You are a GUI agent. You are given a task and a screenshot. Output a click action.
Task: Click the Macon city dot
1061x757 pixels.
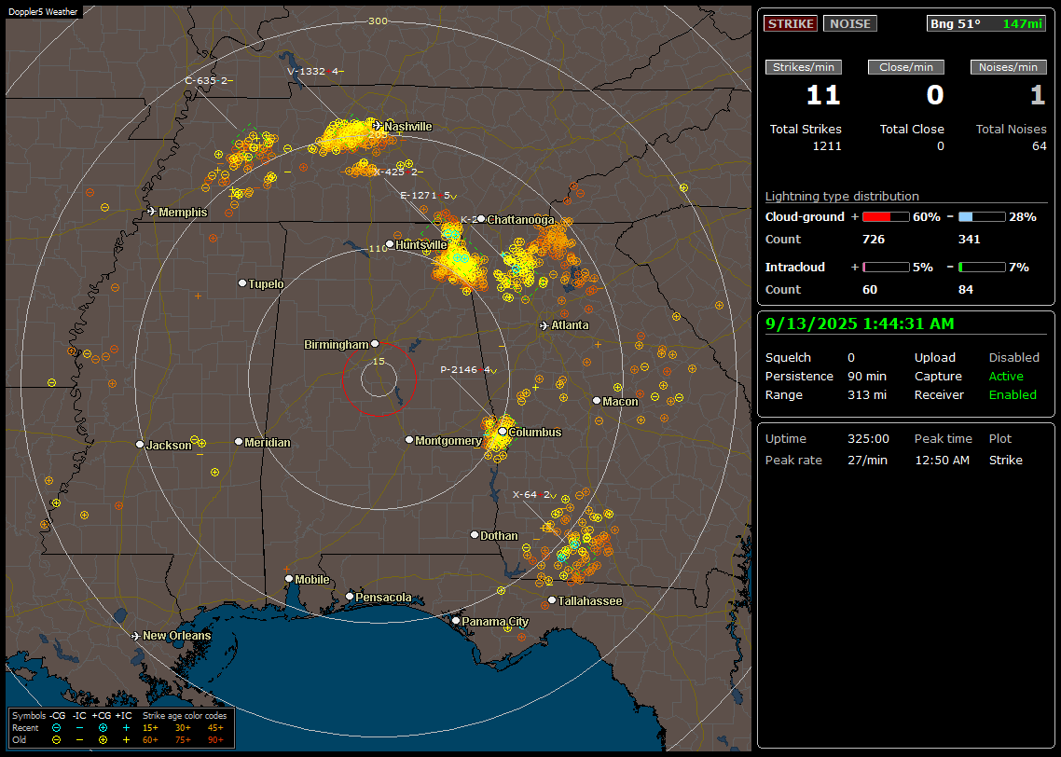click(596, 401)
